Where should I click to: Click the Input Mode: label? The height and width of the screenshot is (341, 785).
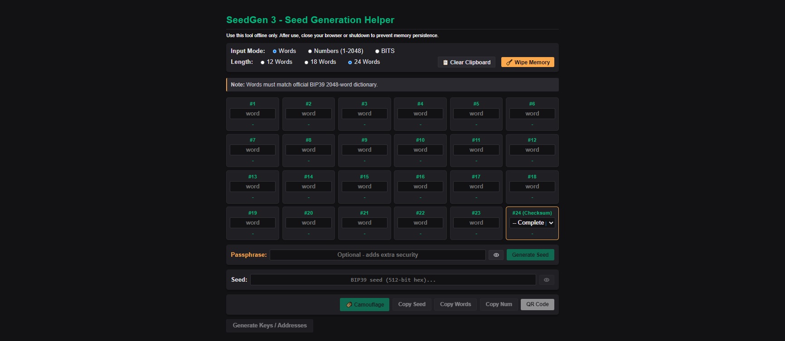point(248,51)
